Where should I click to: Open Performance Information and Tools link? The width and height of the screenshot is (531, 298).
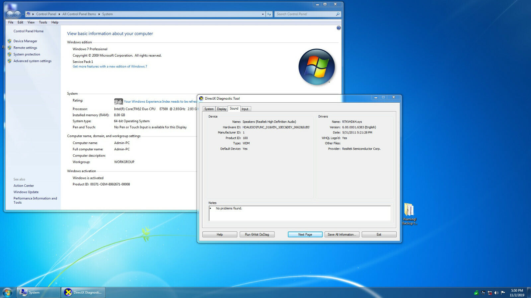pos(35,200)
